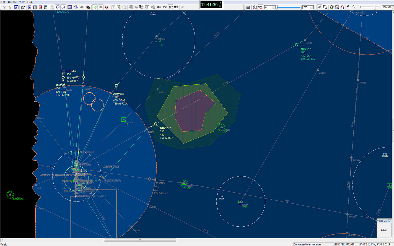Click the NIG5202 aircraft label
The height and width of the screenshot is (246, 394).
(x=165, y=128)
